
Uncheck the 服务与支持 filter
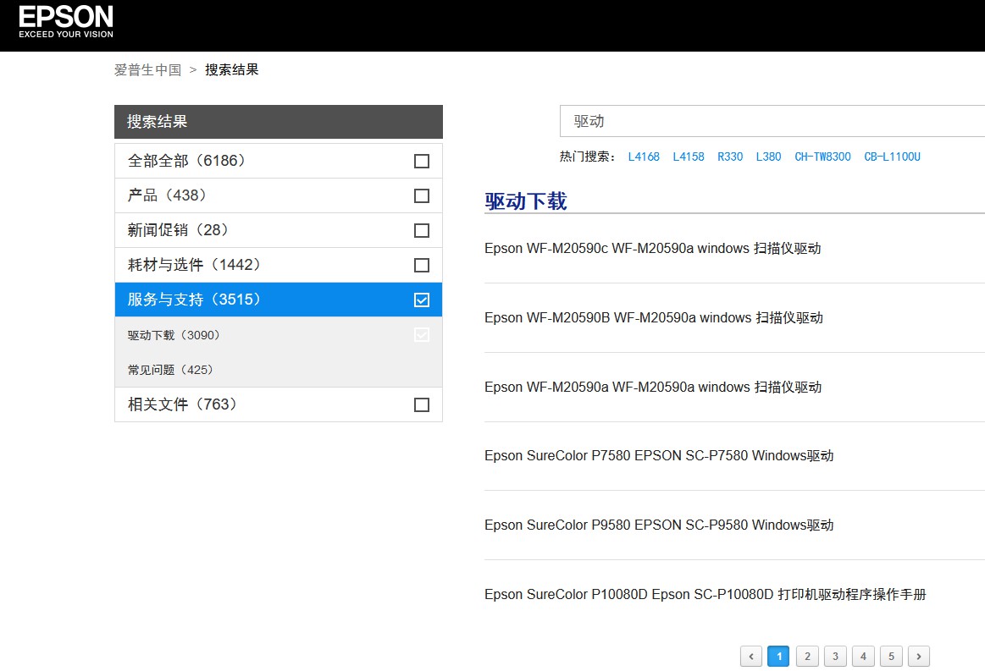coord(421,300)
